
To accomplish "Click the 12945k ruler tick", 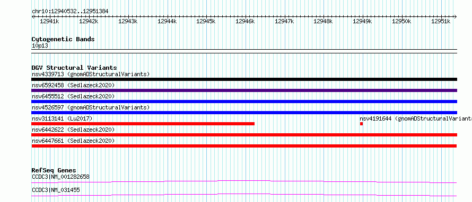I will point(206,21).
